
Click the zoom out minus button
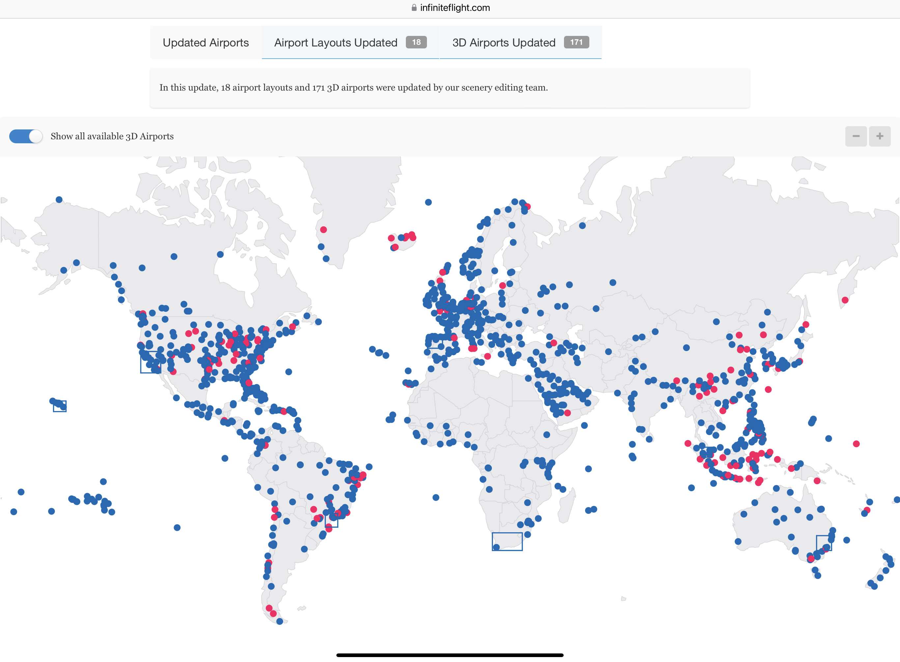click(x=856, y=136)
